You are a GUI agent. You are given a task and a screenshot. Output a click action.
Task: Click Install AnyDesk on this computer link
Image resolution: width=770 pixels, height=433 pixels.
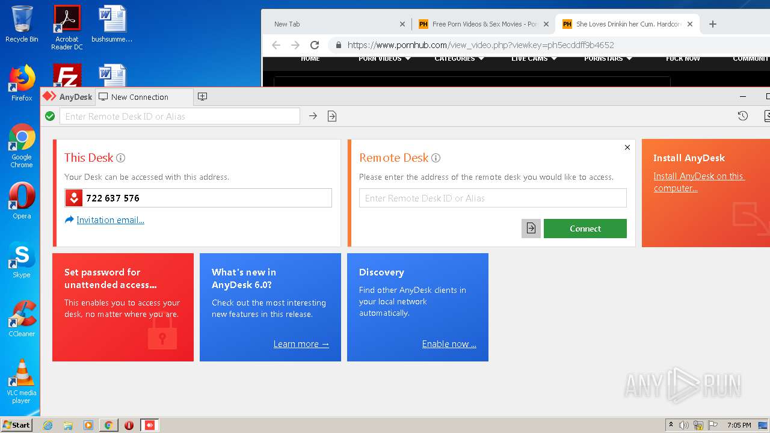click(699, 182)
